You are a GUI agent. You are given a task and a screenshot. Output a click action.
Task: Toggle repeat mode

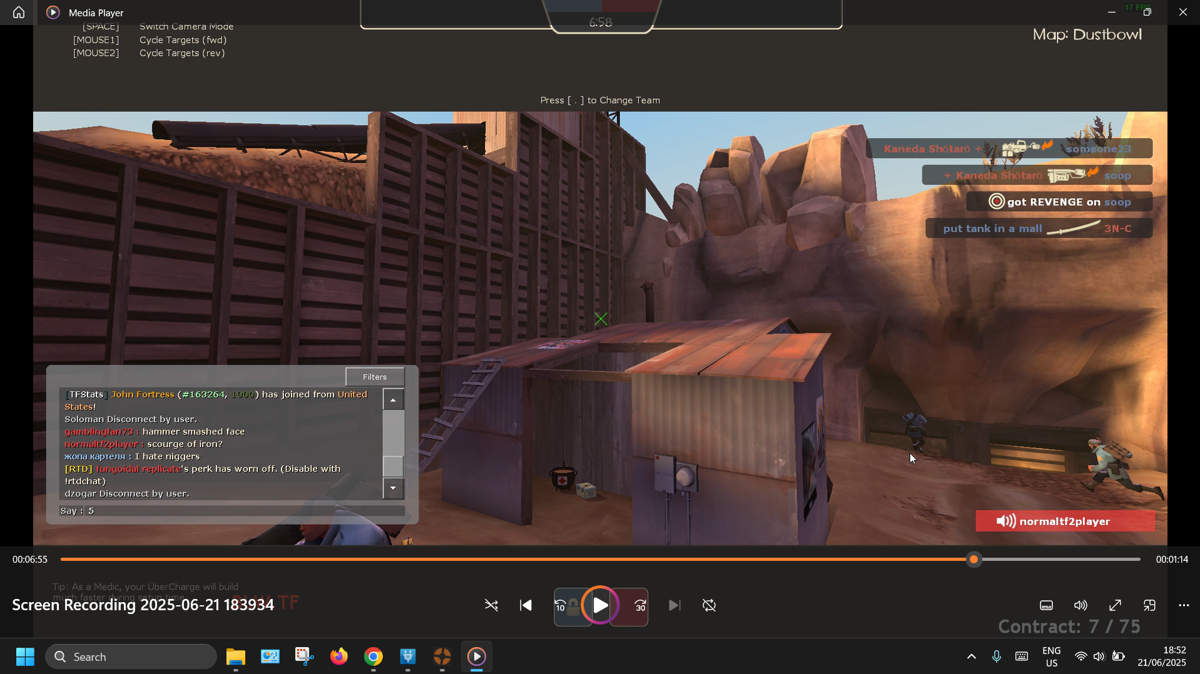pyautogui.click(x=709, y=605)
